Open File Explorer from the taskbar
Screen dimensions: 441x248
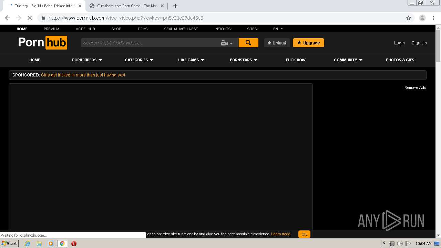click(39, 244)
